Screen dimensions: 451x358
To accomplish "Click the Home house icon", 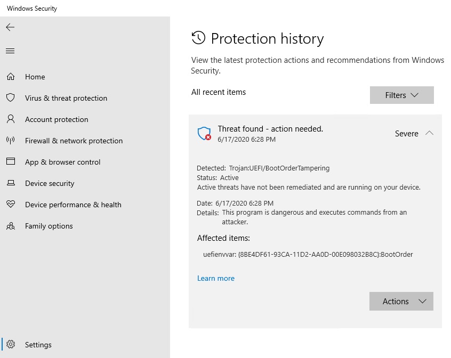I will [11, 77].
